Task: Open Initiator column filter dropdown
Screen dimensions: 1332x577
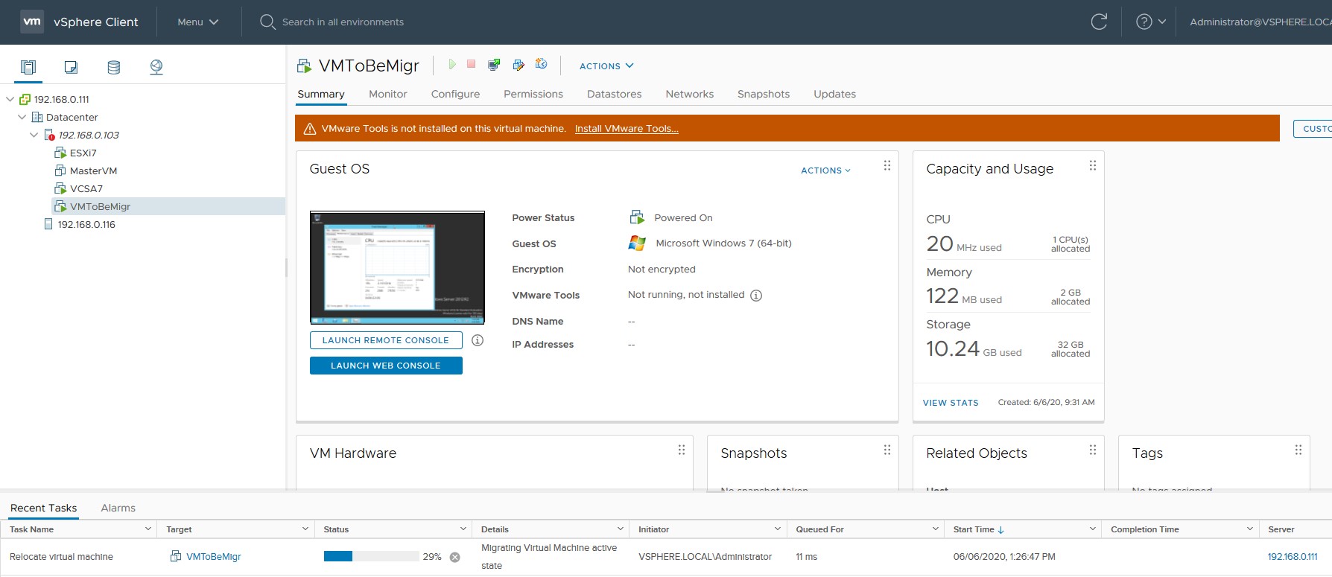Action: coord(778,529)
